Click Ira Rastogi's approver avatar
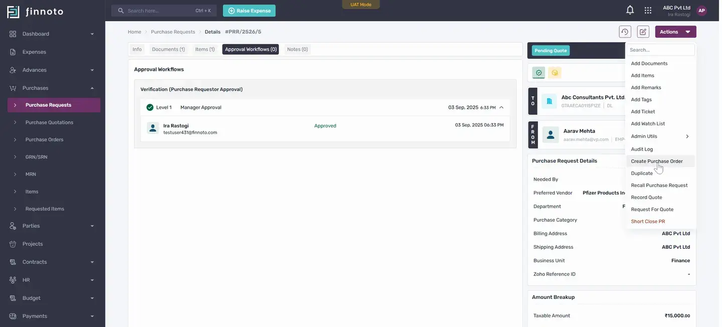The height and width of the screenshot is (327, 722). pyautogui.click(x=153, y=128)
